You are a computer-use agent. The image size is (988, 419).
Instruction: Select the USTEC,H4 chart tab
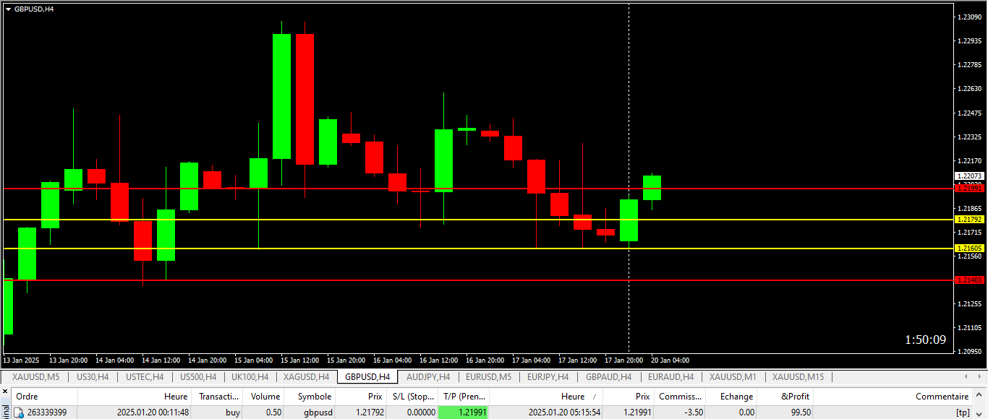click(x=144, y=377)
